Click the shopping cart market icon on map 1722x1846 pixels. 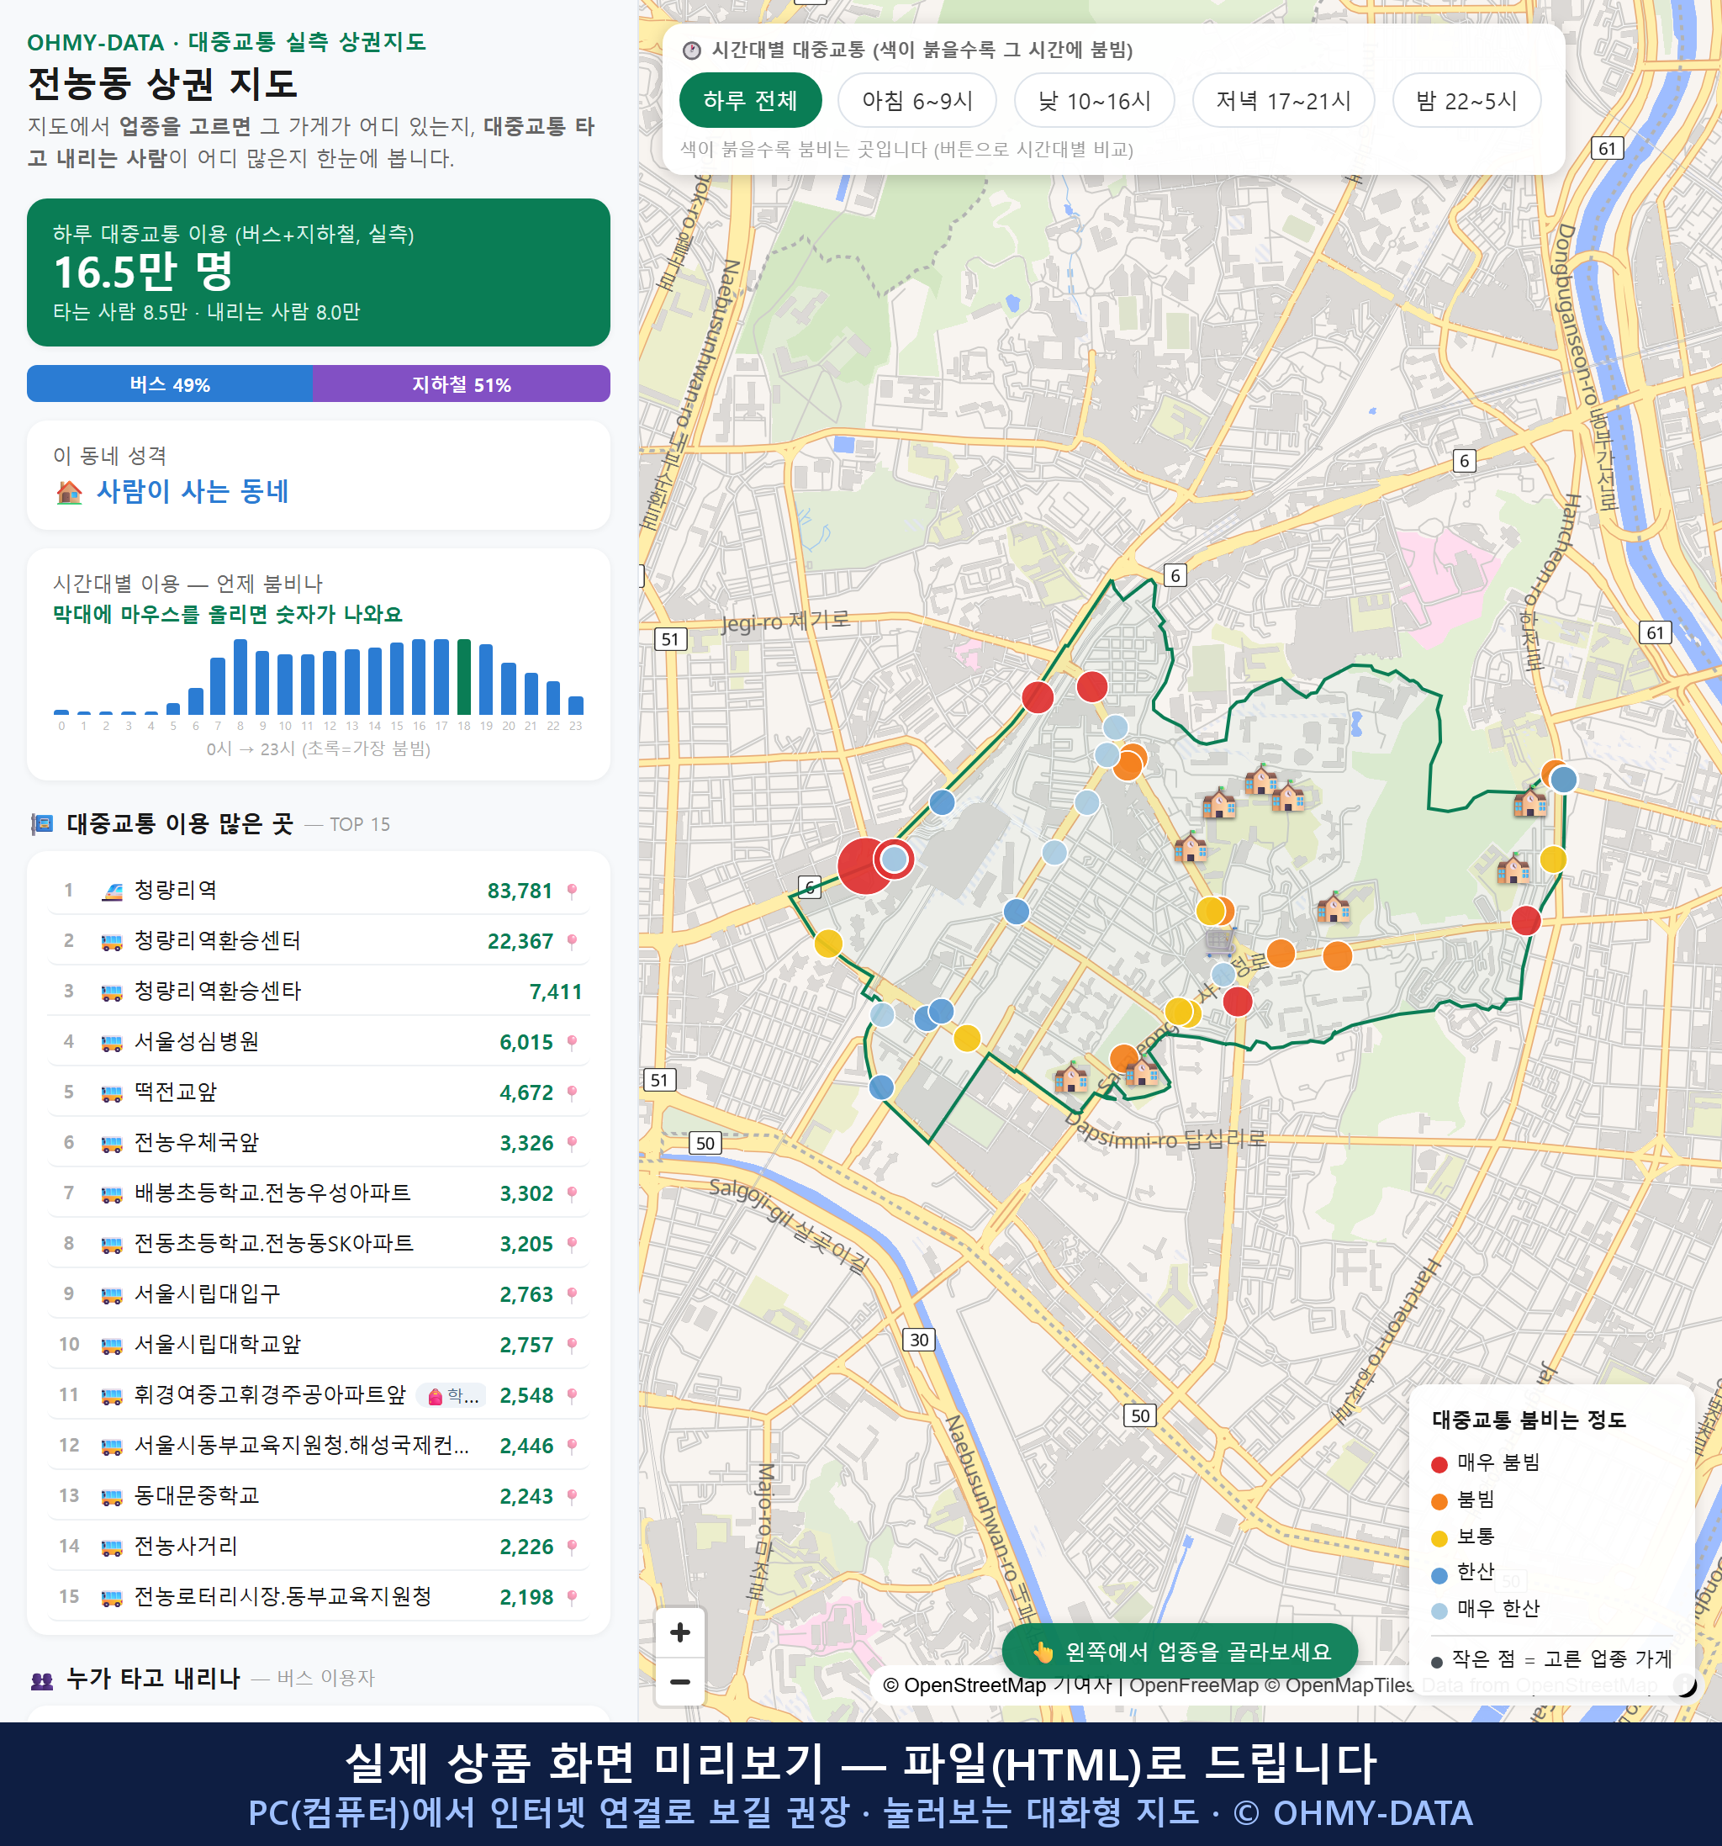click(1219, 943)
